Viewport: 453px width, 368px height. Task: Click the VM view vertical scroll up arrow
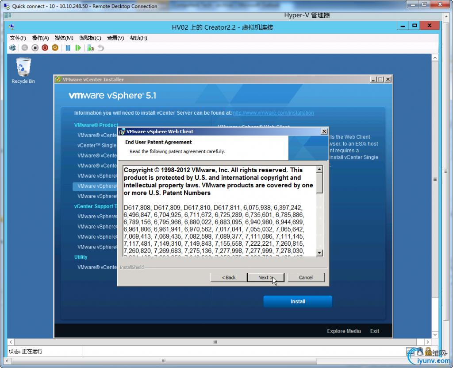coord(435,58)
